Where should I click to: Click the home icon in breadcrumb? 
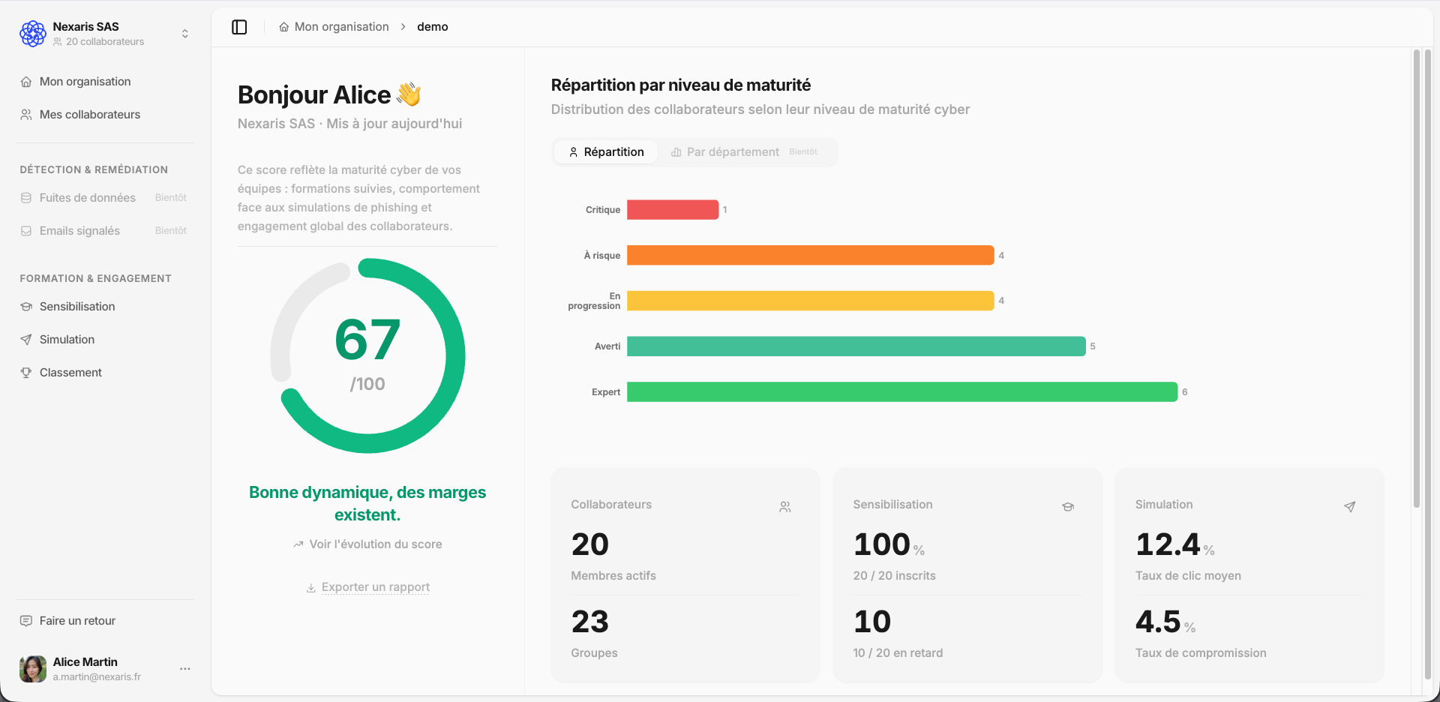[284, 27]
